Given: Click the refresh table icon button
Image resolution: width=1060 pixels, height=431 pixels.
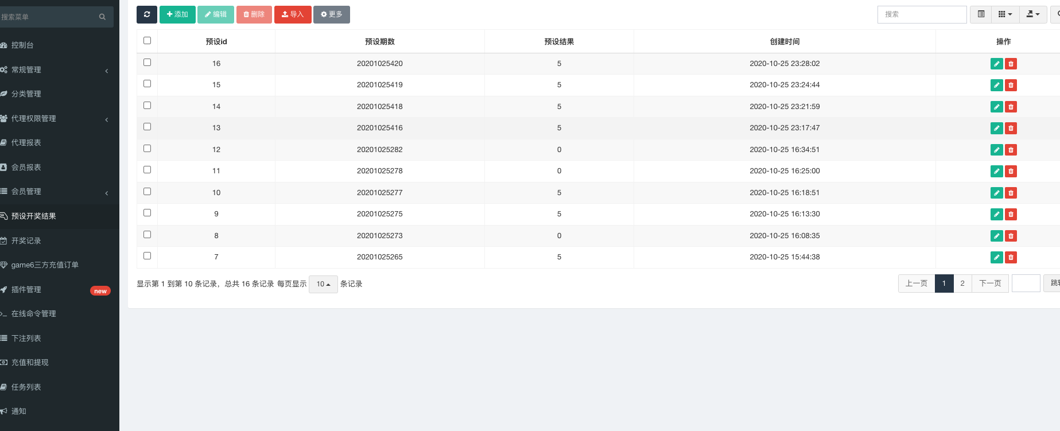Looking at the screenshot, I should [x=147, y=14].
